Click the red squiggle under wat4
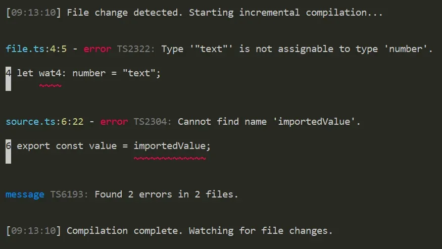 [x=50, y=86]
